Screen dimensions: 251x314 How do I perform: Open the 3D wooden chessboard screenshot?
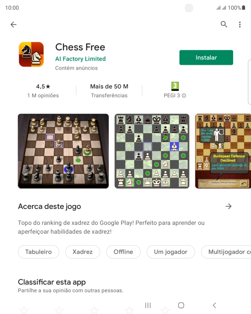click(63, 151)
